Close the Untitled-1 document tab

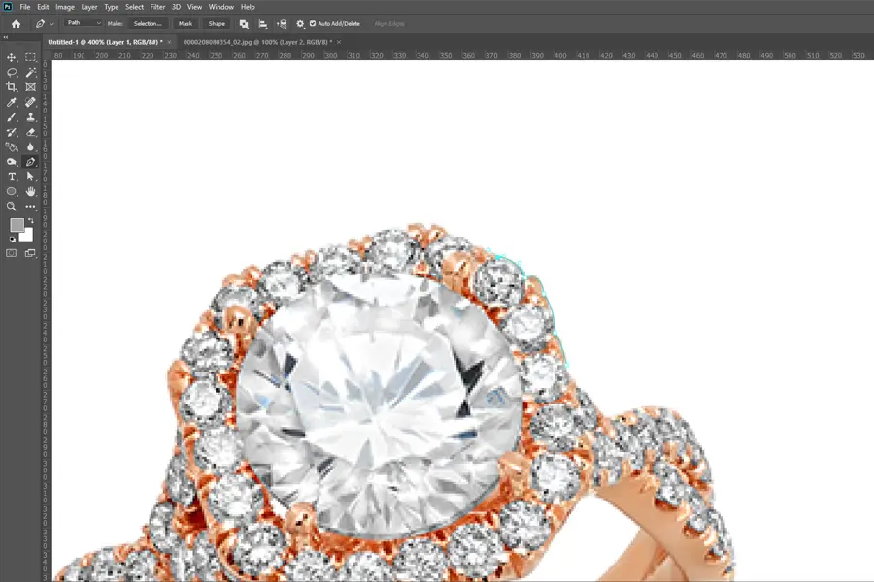tap(169, 42)
